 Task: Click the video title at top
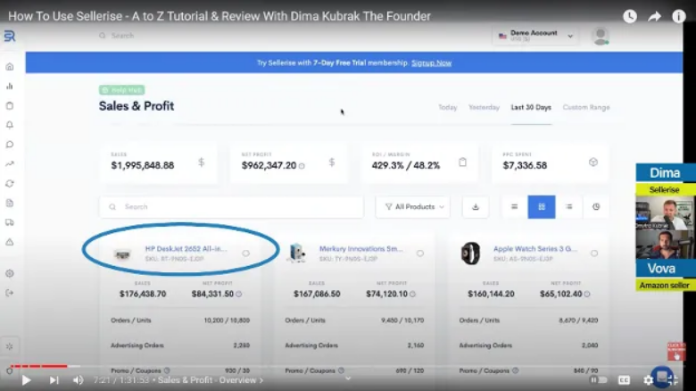220,16
